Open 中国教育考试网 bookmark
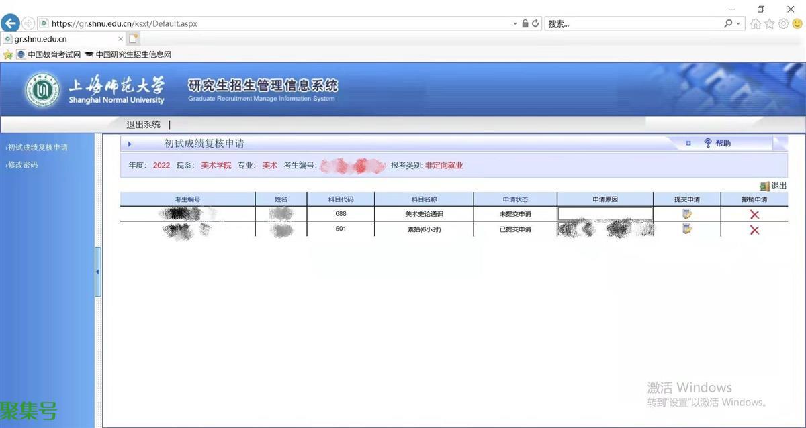The height and width of the screenshot is (428, 806). (49, 54)
